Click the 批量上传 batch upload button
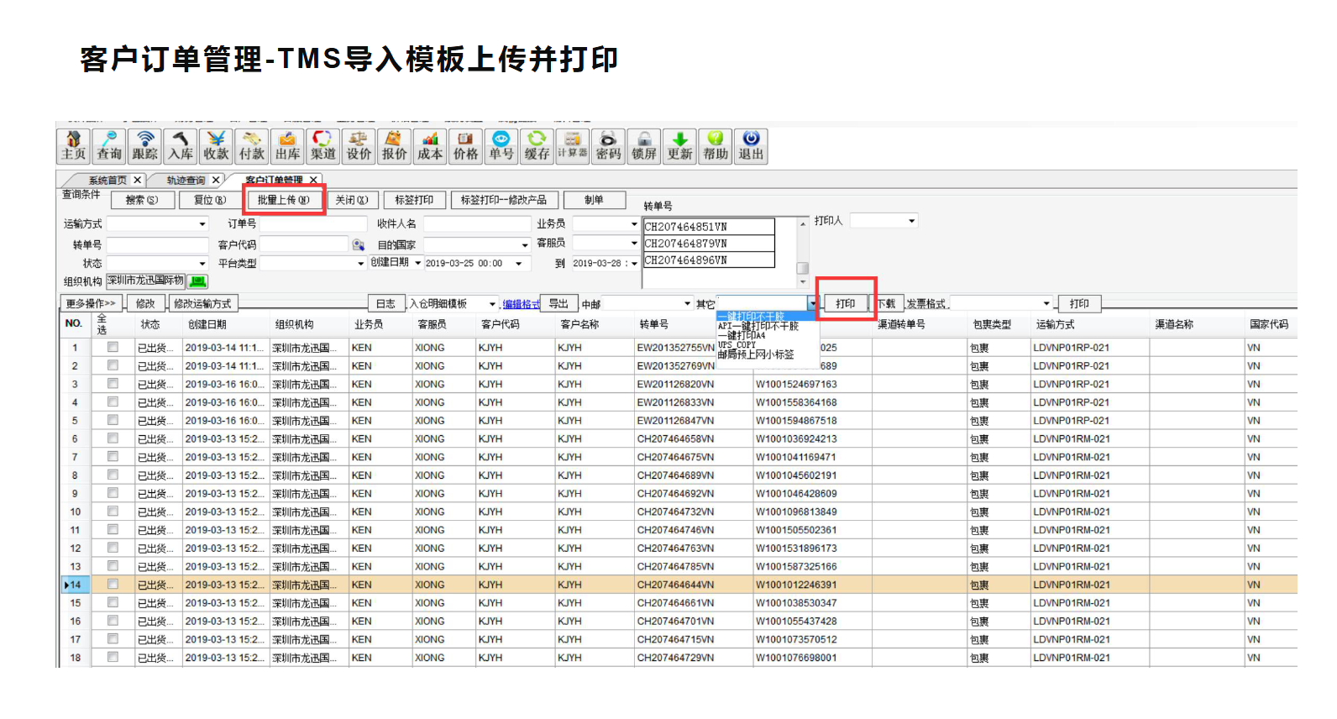1337x719 pixels. [x=284, y=200]
